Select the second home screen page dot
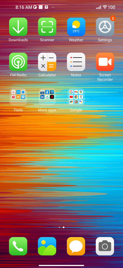Image resolution: width=123 pixels, height=268 pixels. pyautogui.click(x=64, y=227)
